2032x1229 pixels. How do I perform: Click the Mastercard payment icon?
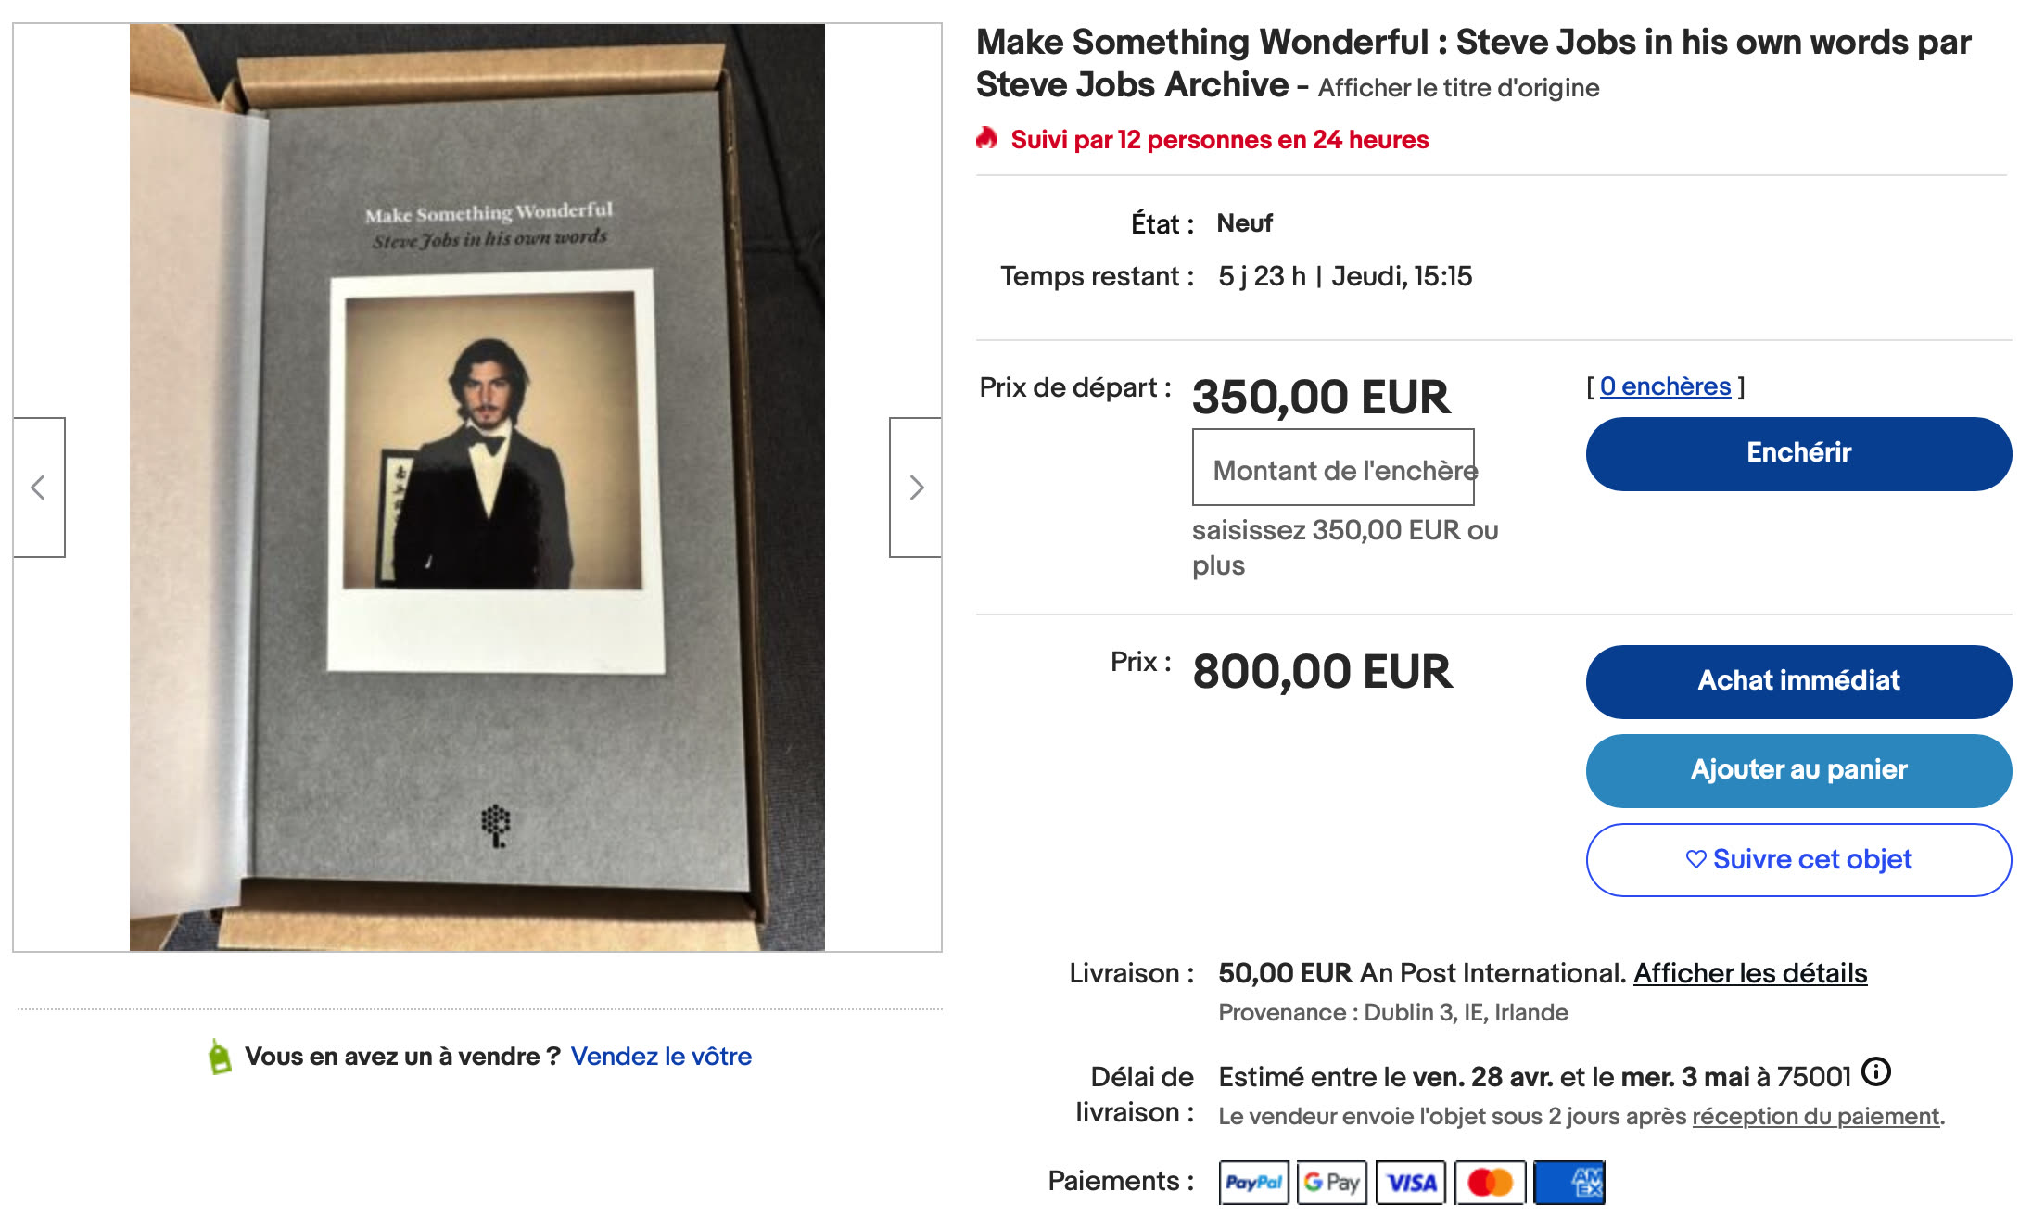[1490, 1183]
